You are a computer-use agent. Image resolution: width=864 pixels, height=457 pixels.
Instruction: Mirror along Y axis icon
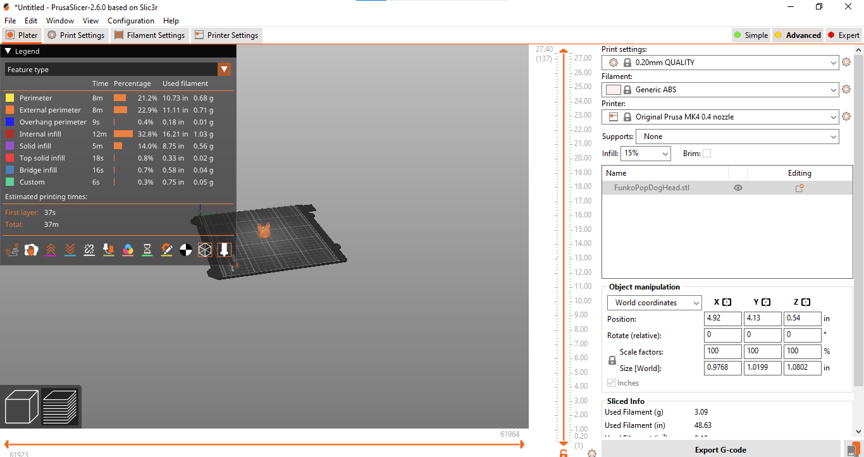click(766, 303)
